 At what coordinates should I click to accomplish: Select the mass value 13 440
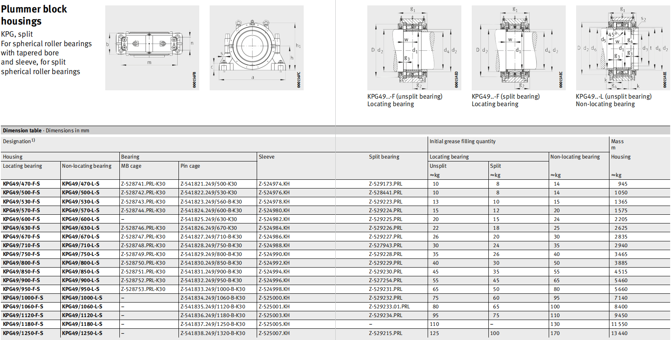point(619,333)
